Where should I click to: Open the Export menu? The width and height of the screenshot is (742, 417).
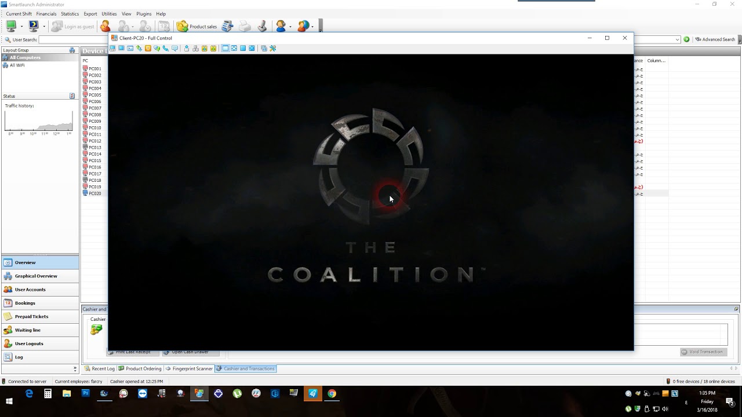(x=90, y=14)
